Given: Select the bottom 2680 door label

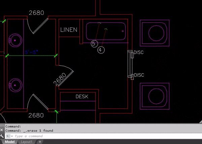Looking at the screenshot, I should pyautogui.click(x=36, y=115).
